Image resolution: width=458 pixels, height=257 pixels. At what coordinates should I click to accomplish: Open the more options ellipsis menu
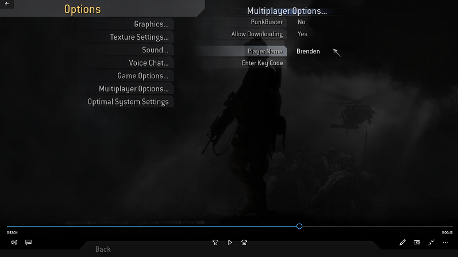(x=445, y=242)
